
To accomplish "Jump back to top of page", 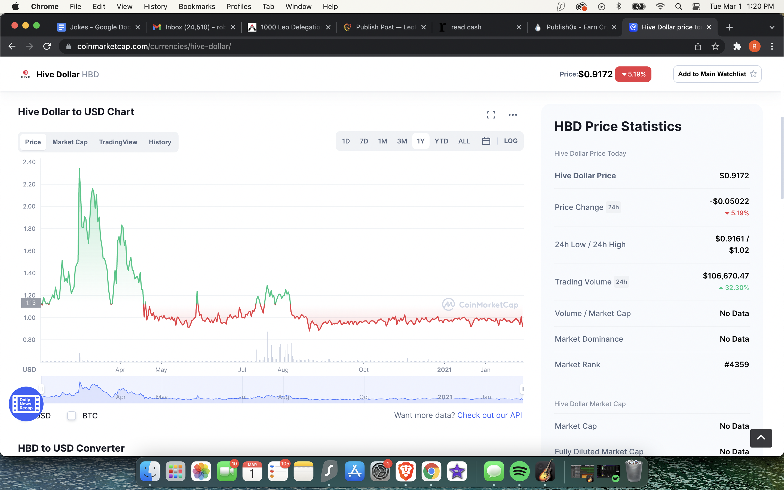I will click(761, 438).
